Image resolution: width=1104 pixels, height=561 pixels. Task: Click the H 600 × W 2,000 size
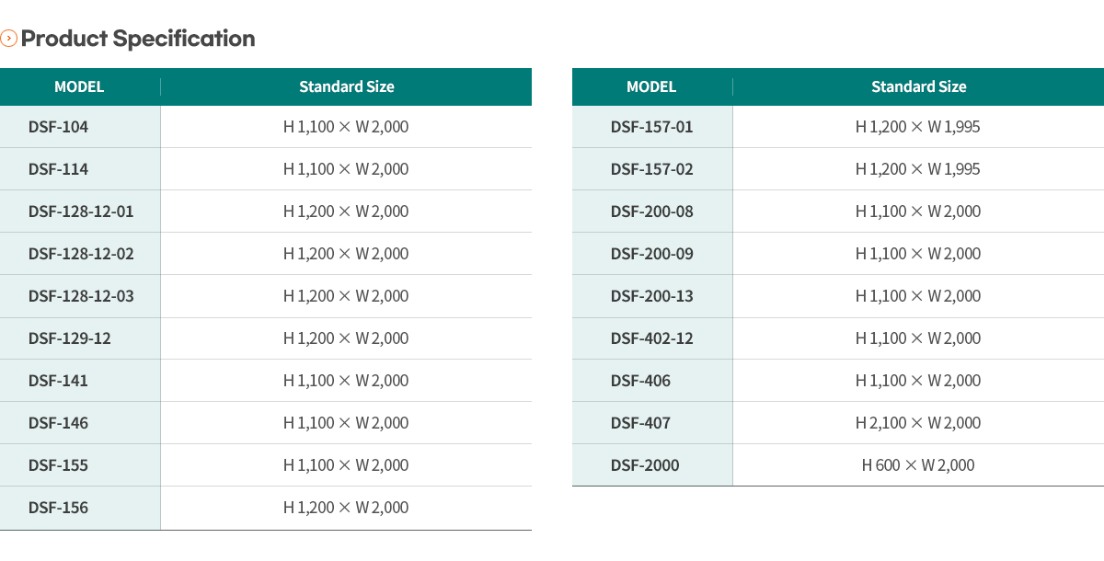pyautogui.click(x=918, y=465)
